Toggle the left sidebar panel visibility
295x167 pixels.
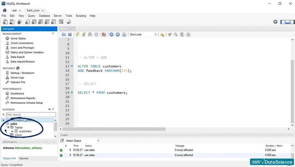282,22
